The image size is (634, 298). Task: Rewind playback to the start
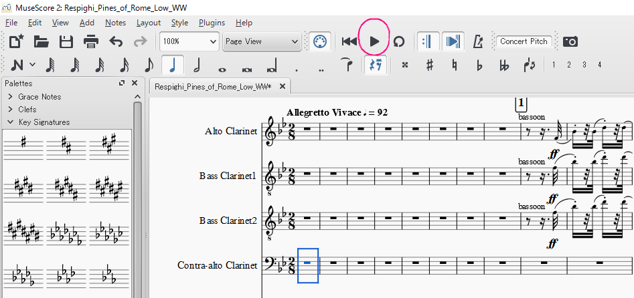click(x=349, y=41)
